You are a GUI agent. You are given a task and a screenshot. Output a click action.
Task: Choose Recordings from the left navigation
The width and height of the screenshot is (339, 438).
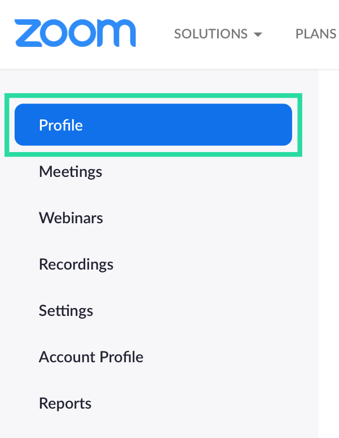76,264
